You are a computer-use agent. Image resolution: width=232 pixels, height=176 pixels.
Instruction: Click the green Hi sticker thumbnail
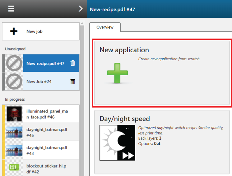[14, 167]
